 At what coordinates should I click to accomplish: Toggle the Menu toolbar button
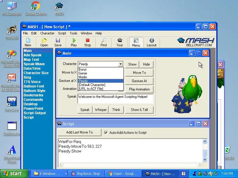pos(136,42)
